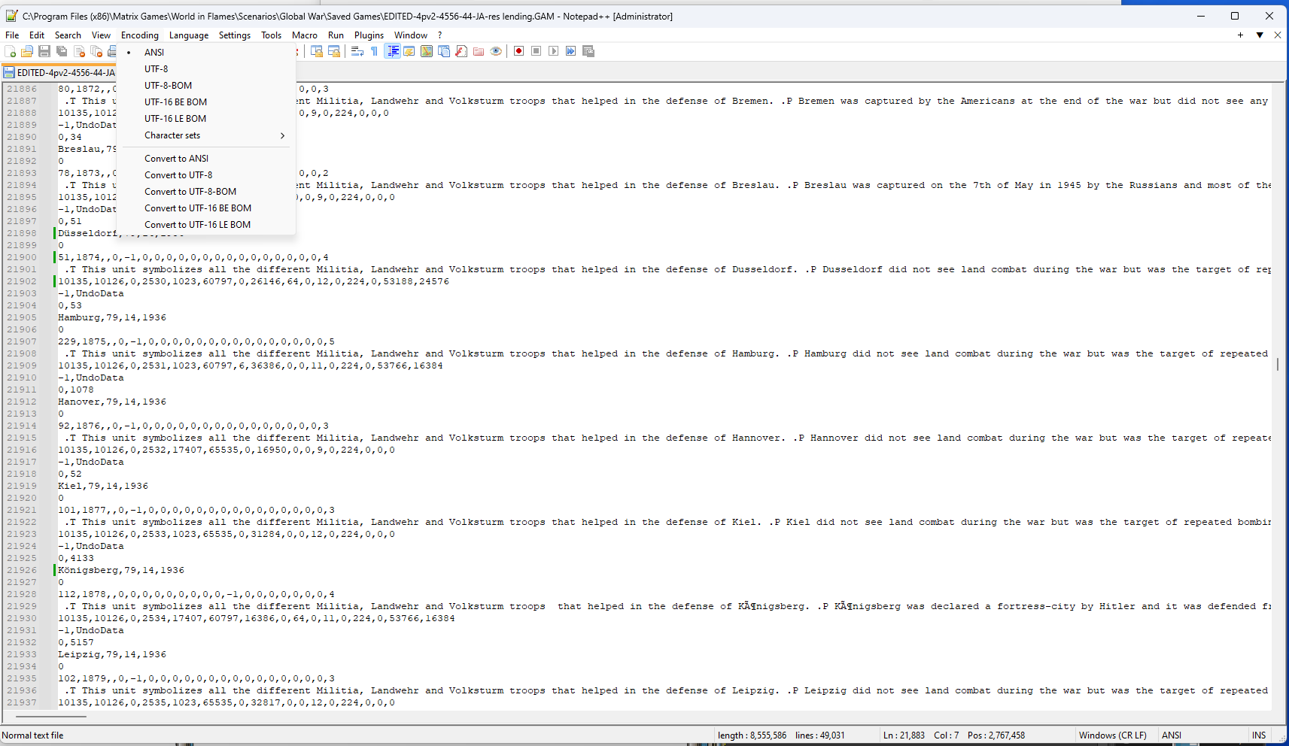The image size is (1289, 746).
Task: Click Run a Macro Multiple Times icon
Action: click(x=571, y=51)
